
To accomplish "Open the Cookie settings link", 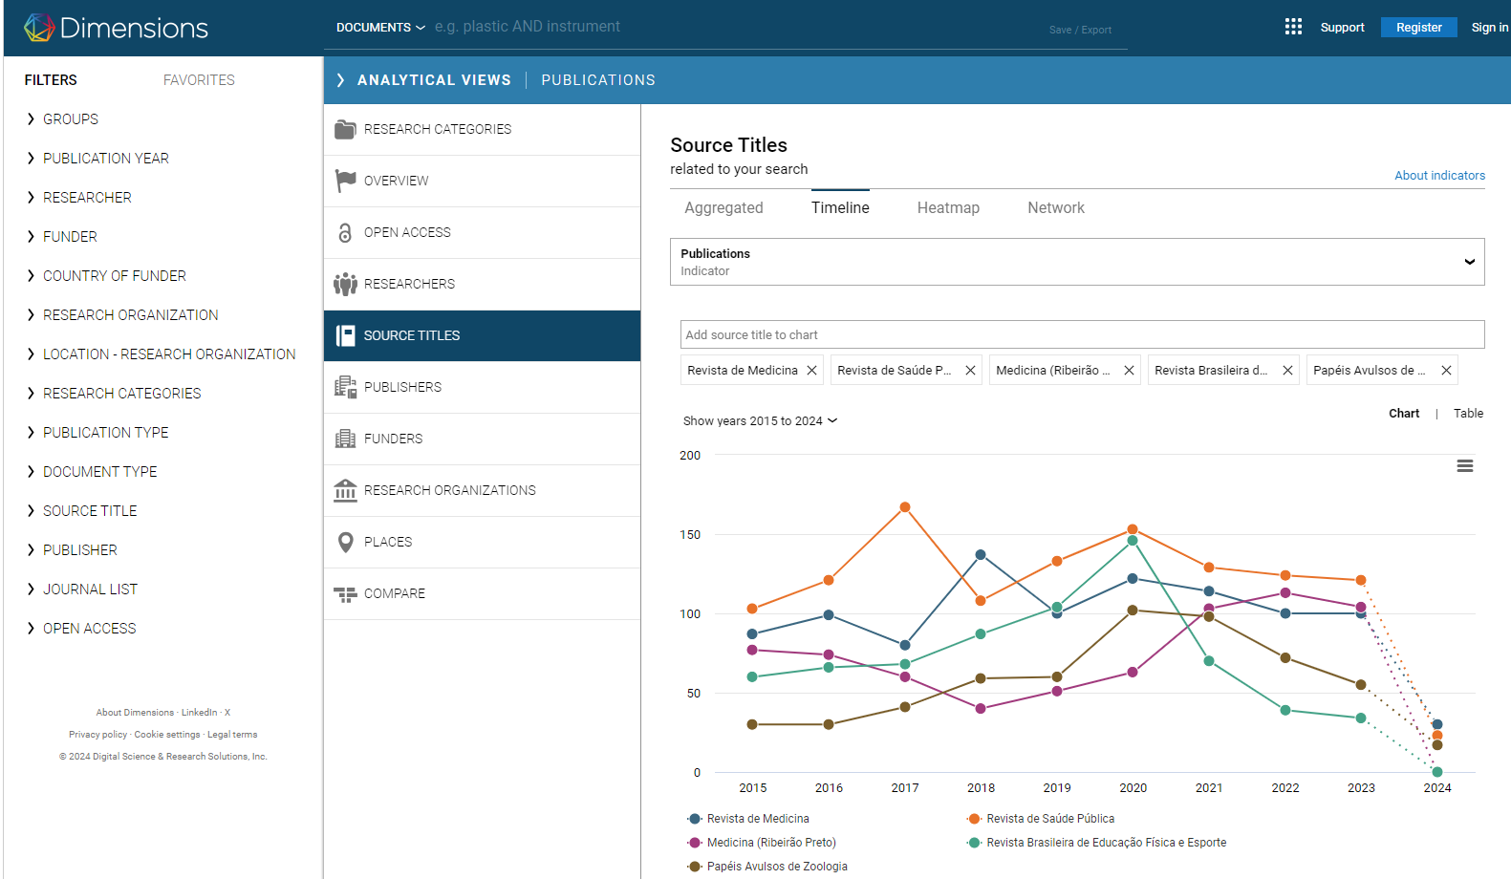I will [167, 735].
